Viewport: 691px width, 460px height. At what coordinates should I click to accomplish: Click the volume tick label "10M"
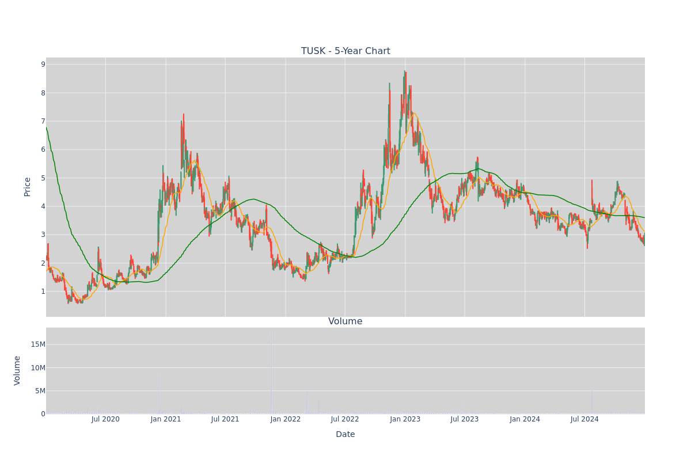pyautogui.click(x=38, y=367)
